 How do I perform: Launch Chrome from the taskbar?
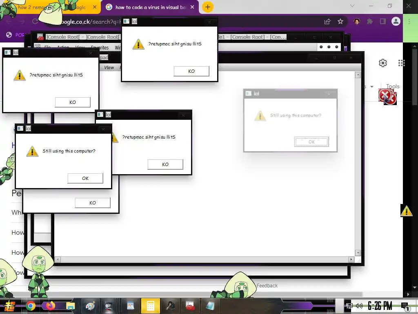[30, 306]
